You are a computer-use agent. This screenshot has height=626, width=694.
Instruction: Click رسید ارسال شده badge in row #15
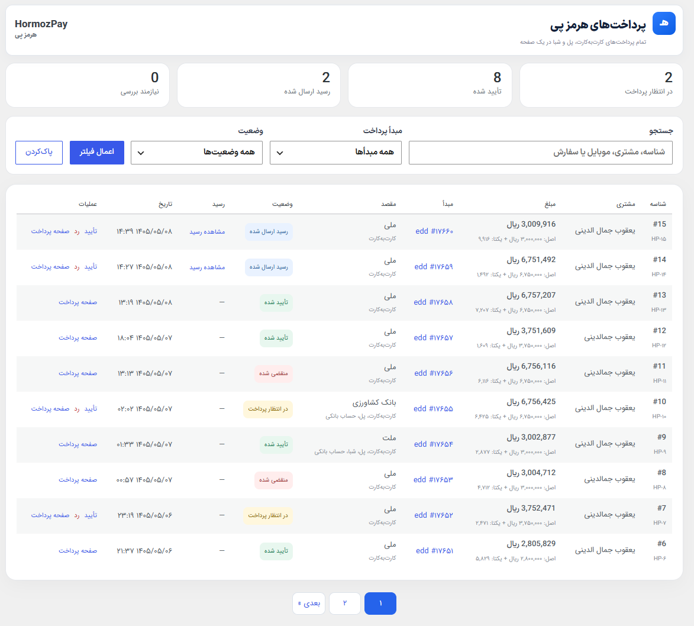[x=269, y=231]
